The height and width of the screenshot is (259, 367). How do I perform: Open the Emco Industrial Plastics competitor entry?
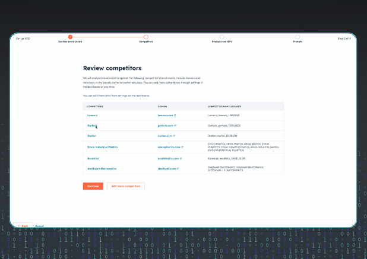[x=103, y=147]
